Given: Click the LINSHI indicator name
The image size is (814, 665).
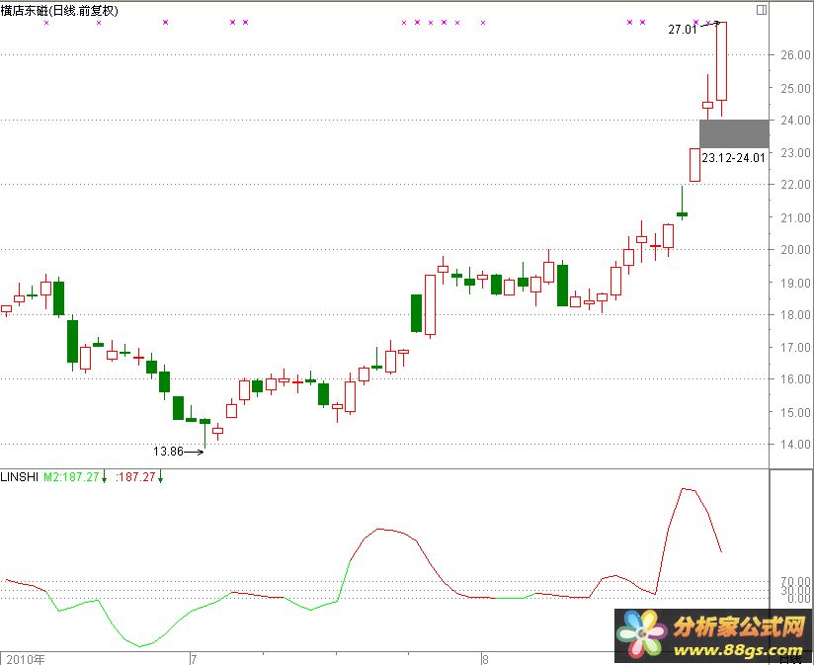Looking at the screenshot, I should tap(19, 477).
